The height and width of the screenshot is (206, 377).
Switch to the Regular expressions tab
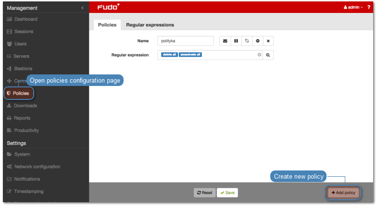[150, 24]
